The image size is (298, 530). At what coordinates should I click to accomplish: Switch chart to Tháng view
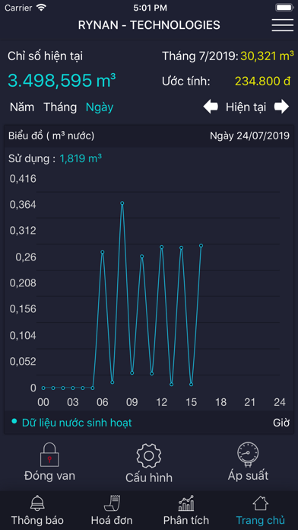tap(60, 107)
